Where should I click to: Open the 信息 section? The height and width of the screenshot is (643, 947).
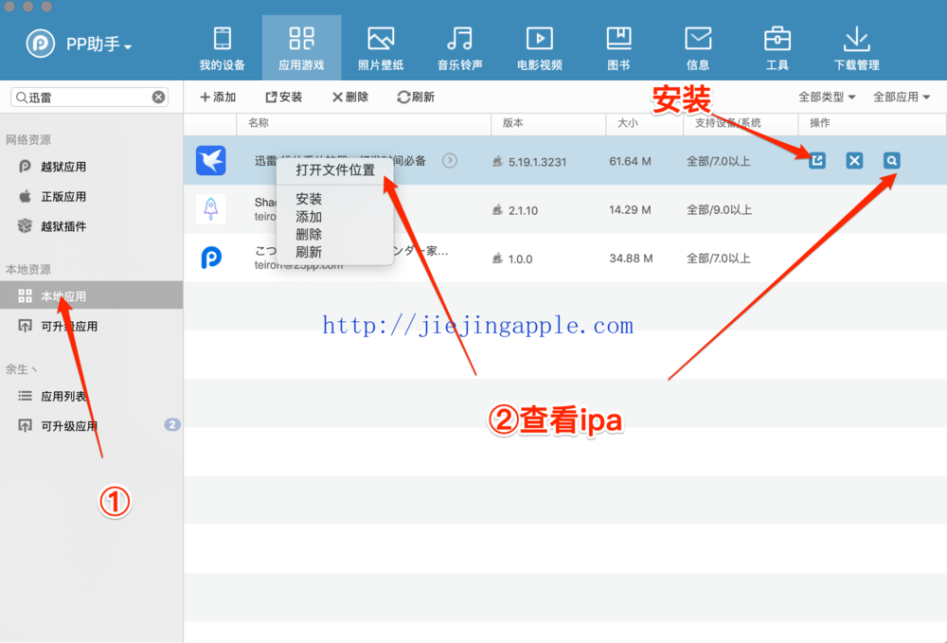tap(698, 49)
